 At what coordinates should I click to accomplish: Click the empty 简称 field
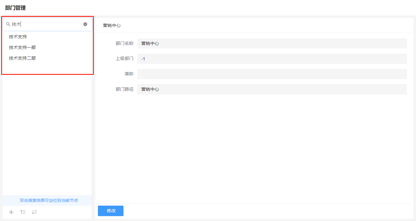[272, 74]
